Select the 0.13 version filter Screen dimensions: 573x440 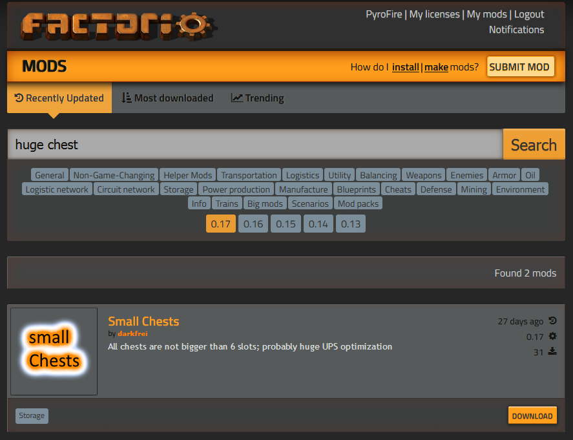(x=351, y=224)
